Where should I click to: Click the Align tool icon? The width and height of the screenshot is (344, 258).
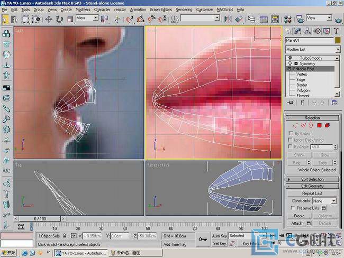(239, 19)
